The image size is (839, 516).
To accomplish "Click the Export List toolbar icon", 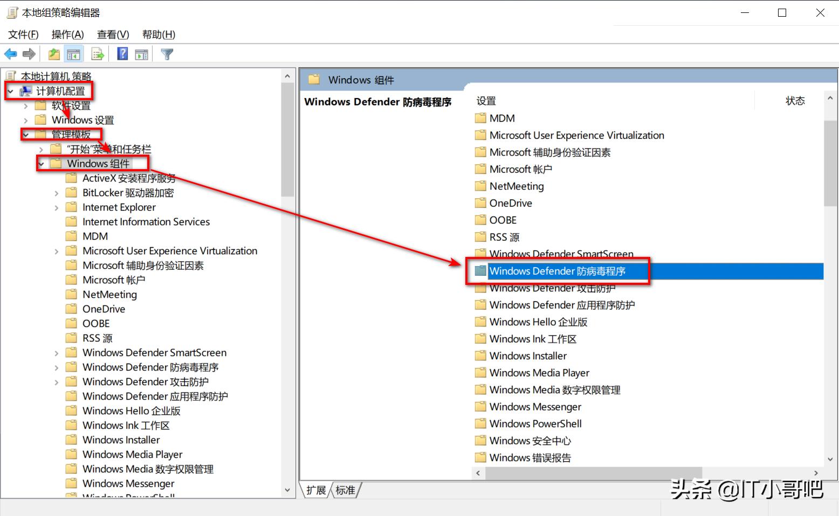I will [x=97, y=53].
